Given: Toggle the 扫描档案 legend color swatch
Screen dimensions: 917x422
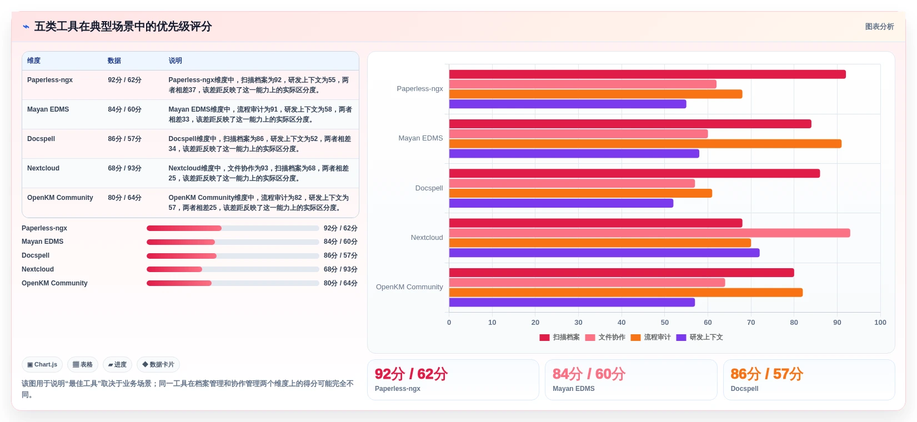Looking at the screenshot, I should click(544, 338).
